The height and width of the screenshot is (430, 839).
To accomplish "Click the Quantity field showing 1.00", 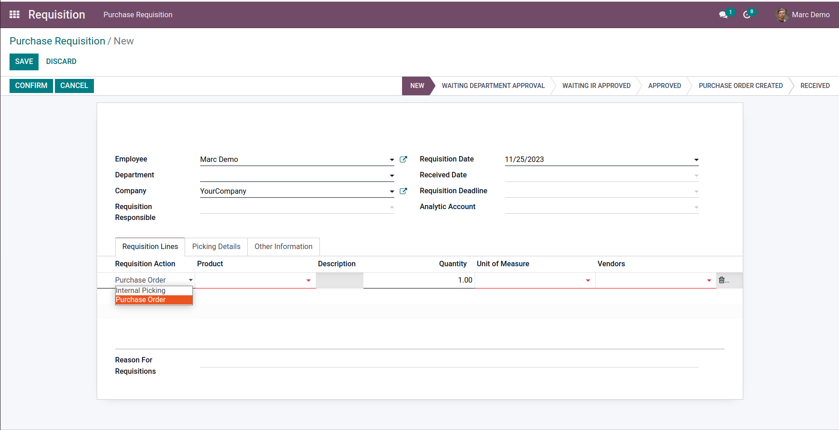I will [419, 280].
